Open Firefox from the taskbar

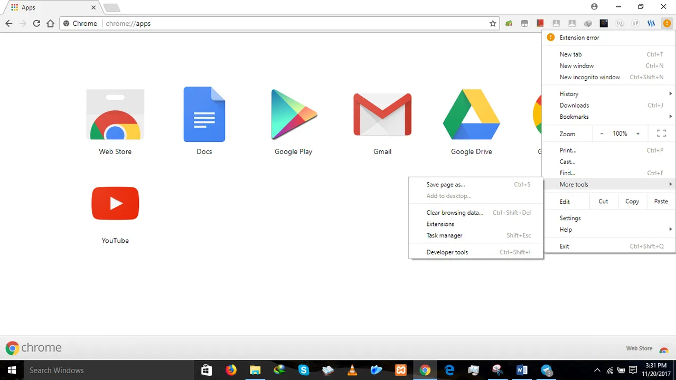[x=231, y=370]
